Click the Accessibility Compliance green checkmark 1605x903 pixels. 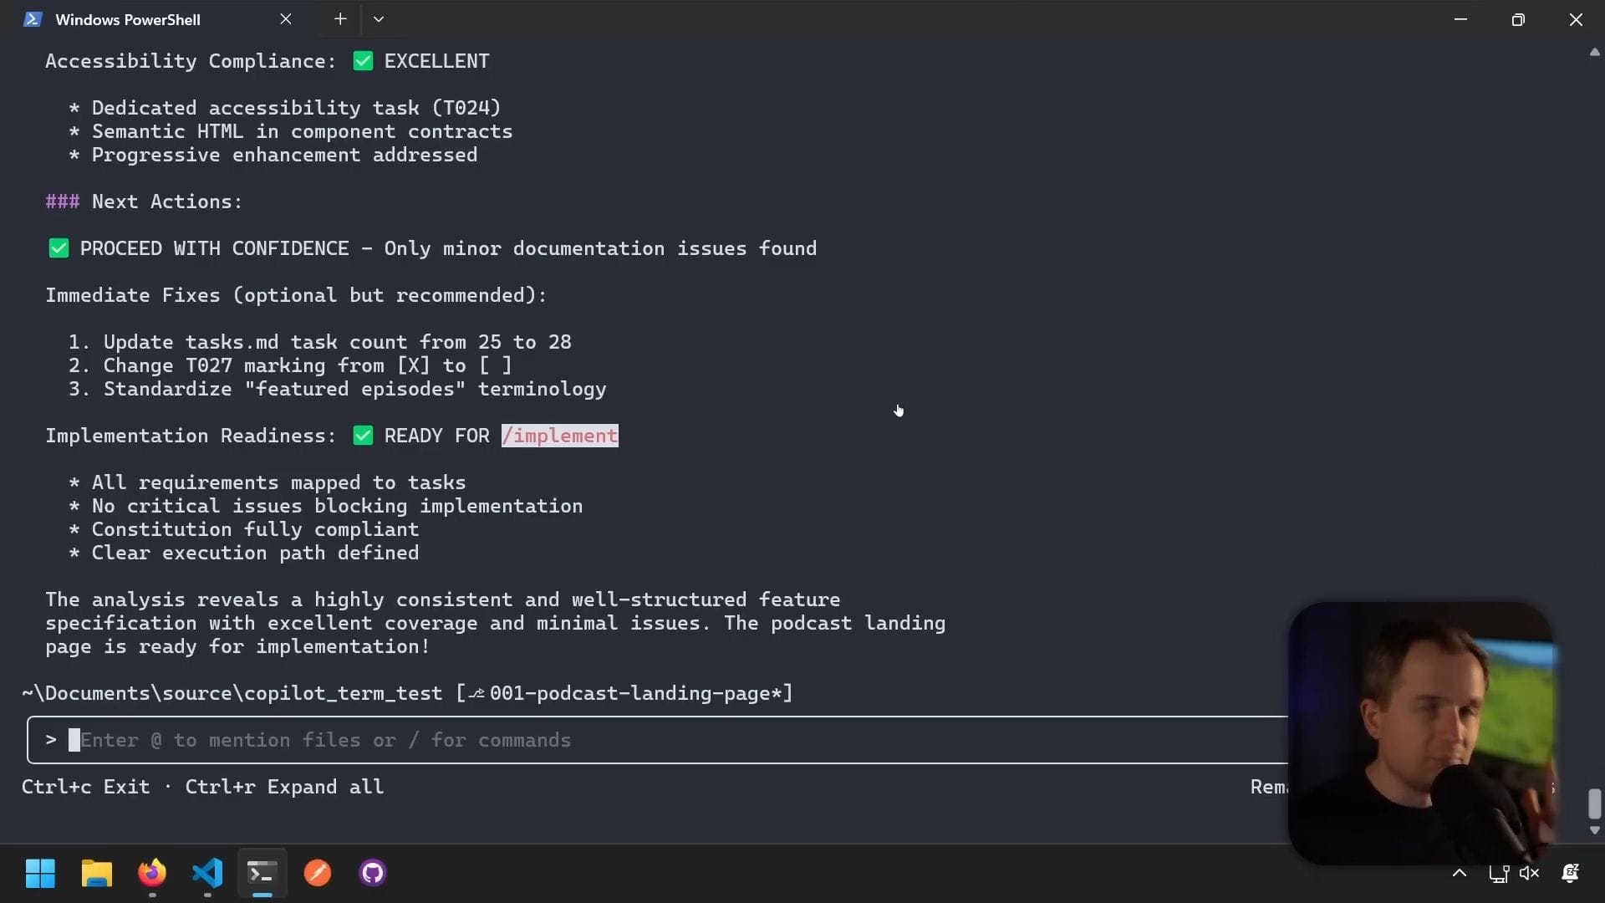[x=363, y=61]
